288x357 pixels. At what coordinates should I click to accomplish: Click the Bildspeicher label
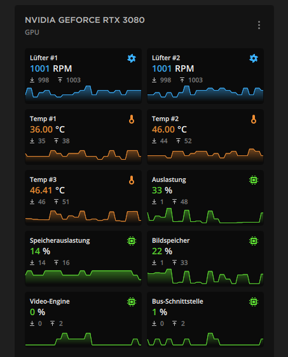(x=170, y=241)
